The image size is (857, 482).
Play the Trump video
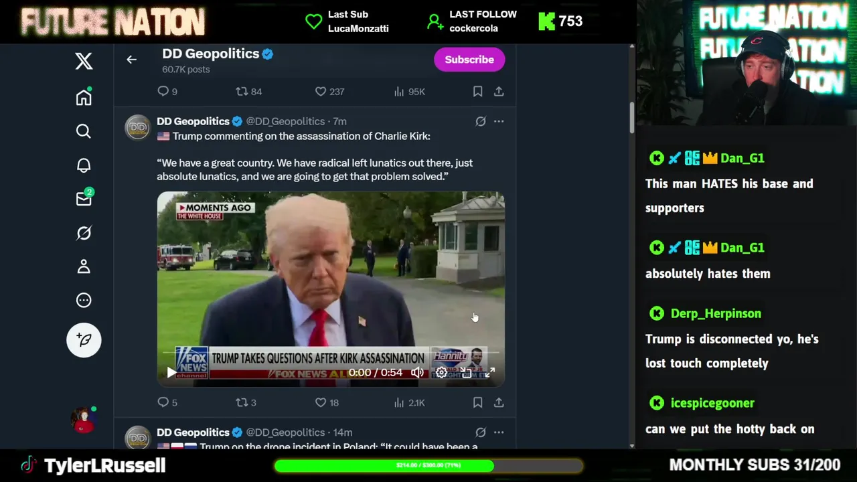[x=171, y=372]
